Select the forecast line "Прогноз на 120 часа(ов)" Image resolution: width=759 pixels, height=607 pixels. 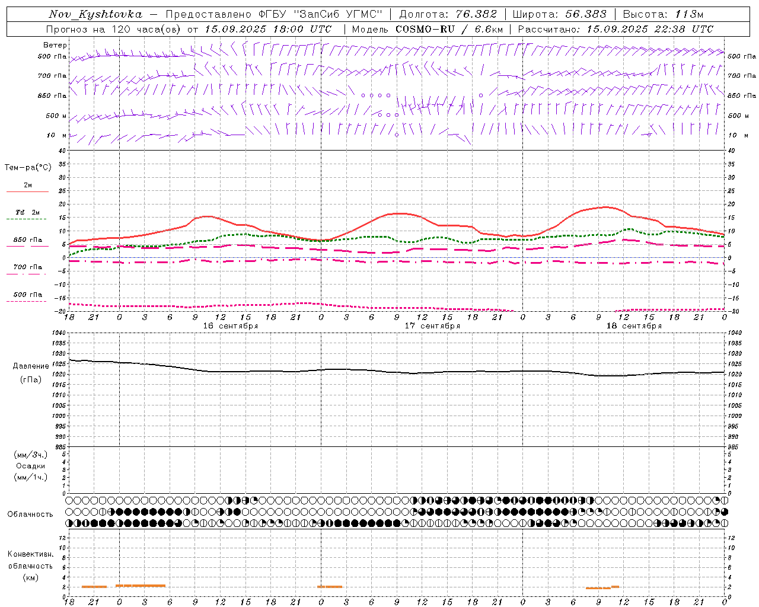(115, 29)
